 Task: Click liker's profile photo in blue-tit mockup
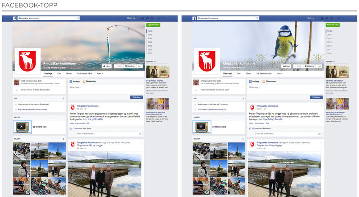click(196, 82)
